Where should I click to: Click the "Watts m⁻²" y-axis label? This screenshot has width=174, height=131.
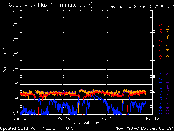(x=5, y=60)
